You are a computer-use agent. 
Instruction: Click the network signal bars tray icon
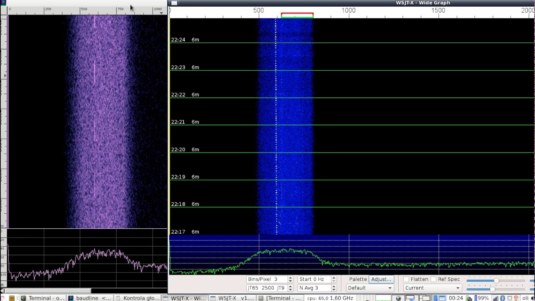click(496, 298)
